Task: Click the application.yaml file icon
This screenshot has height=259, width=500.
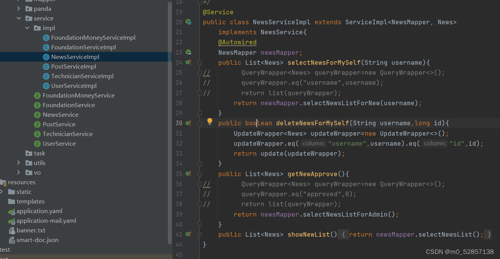Action: (x=12, y=211)
